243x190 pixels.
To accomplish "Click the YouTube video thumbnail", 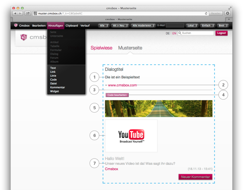I will coord(131,136).
